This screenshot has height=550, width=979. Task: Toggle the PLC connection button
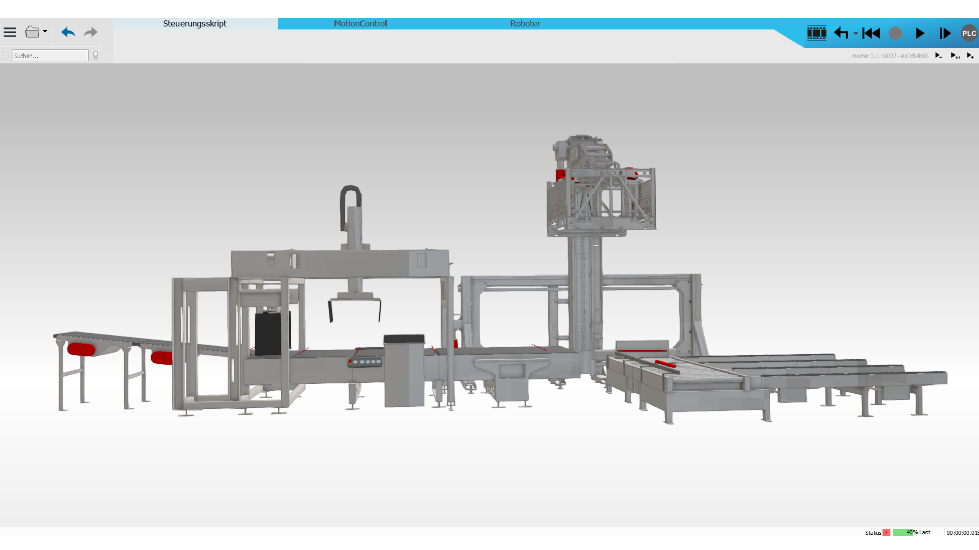[x=969, y=33]
